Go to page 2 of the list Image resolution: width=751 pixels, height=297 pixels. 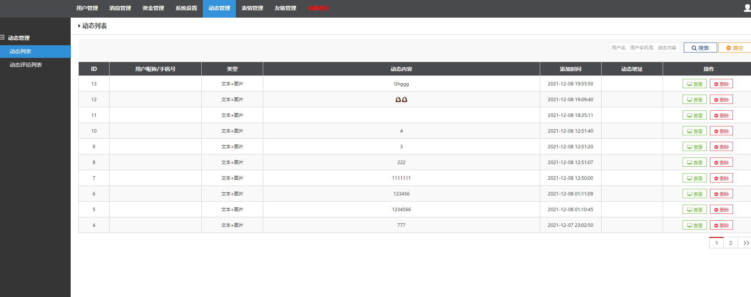[x=730, y=243]
